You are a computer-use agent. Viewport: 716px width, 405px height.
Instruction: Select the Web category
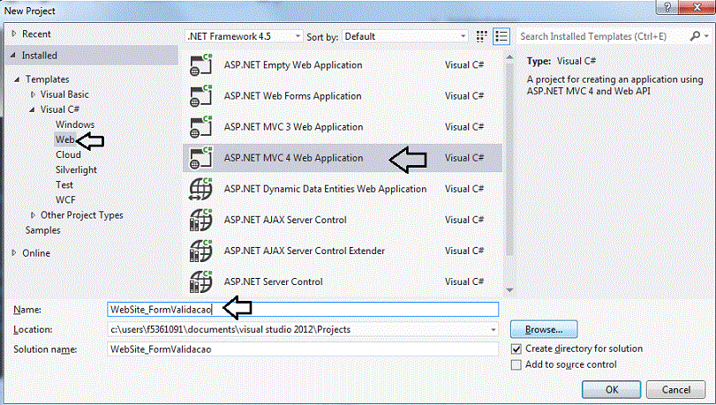click(64, 139)
